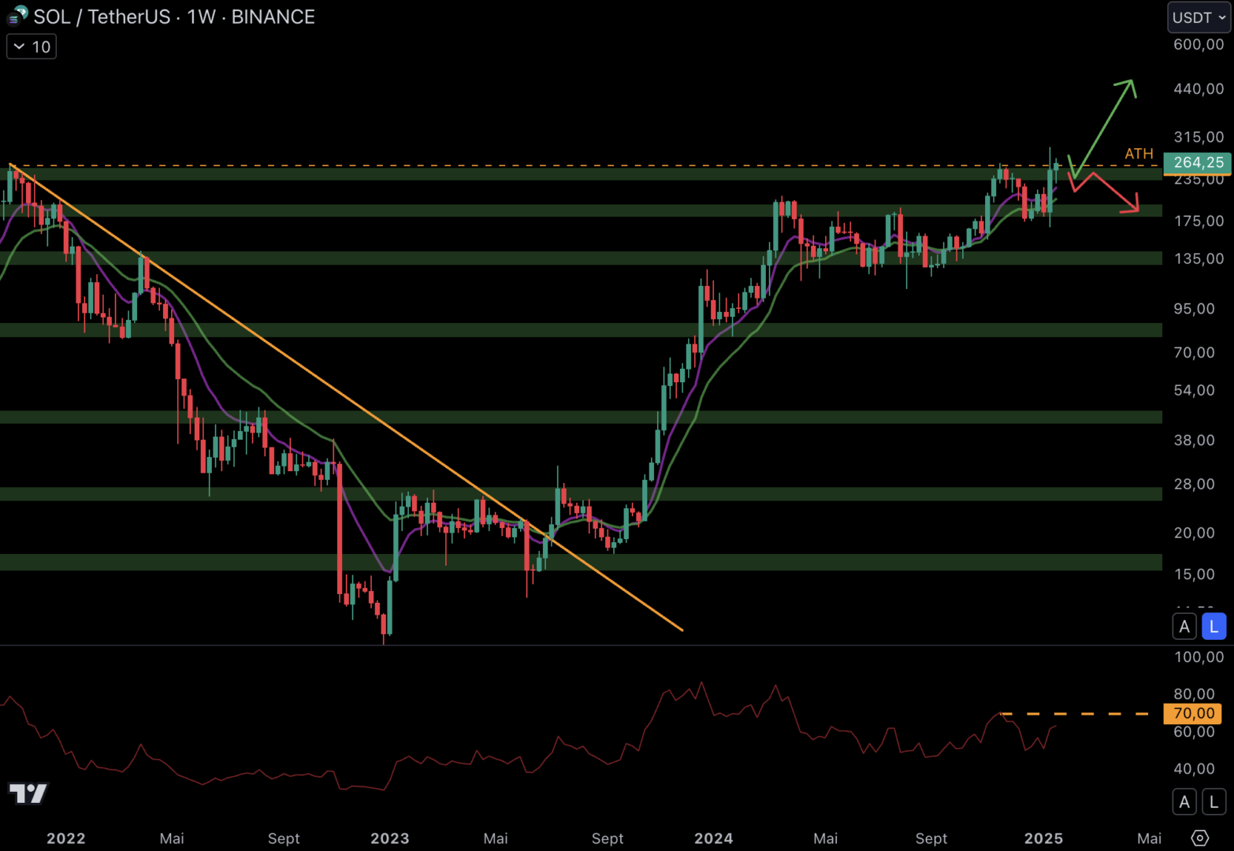Toggle log scale on the RSI pane
This screenshot has width=1234, height=851.
click(x=1214, y=802)
